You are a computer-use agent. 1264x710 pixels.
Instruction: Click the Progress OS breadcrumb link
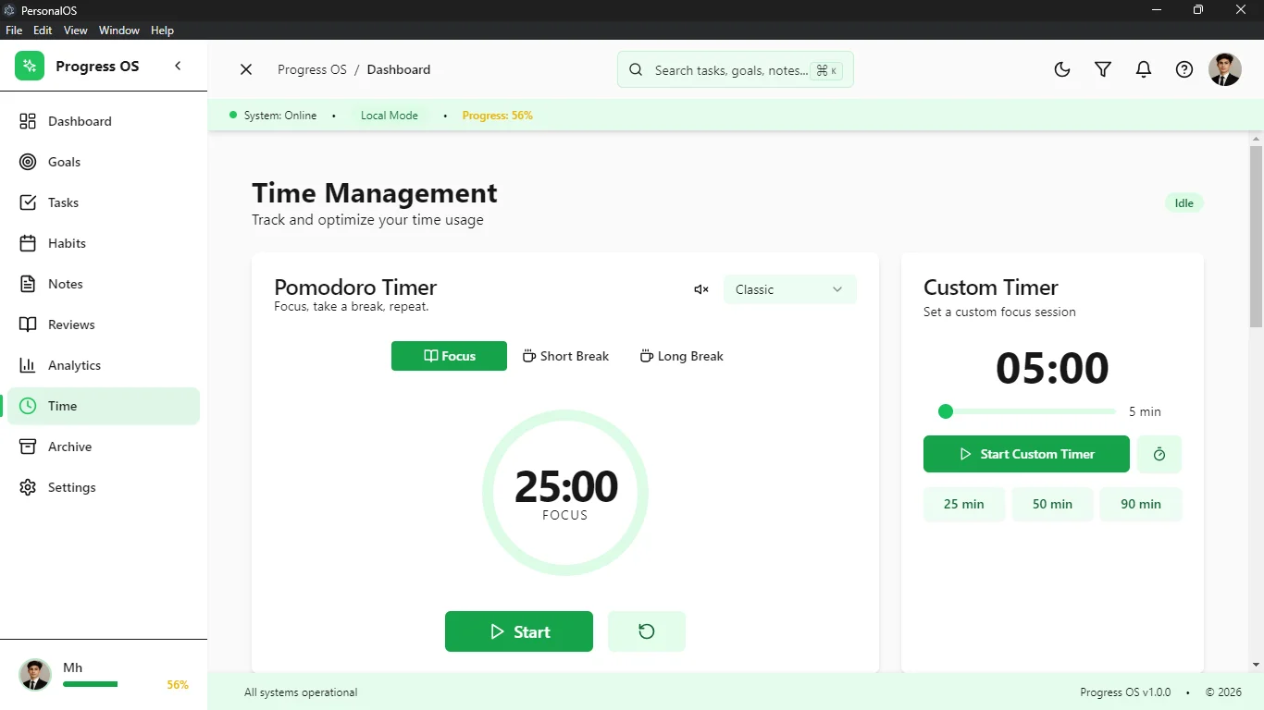[x=312, y=69]
